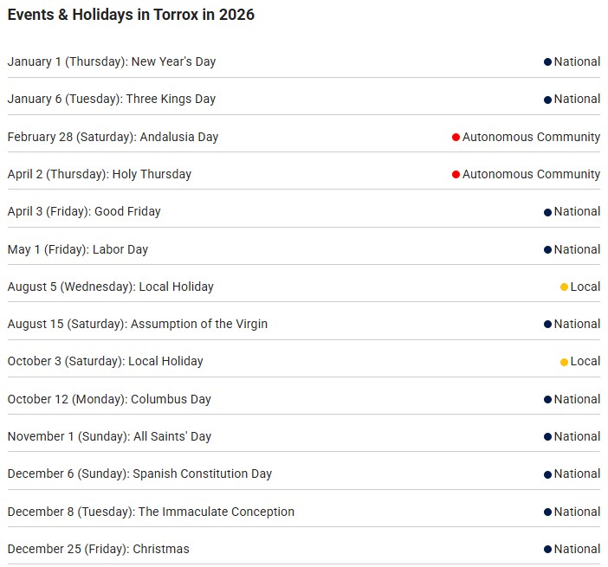
Task: Click the Local label for August 5
Action: pos(585,287)
